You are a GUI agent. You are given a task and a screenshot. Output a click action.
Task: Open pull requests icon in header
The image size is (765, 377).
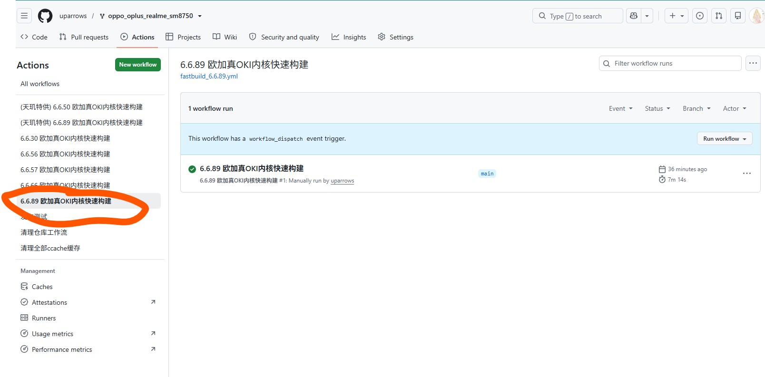719,16
